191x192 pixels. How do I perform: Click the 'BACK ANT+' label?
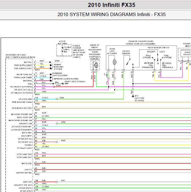click(x=27, y=136)
